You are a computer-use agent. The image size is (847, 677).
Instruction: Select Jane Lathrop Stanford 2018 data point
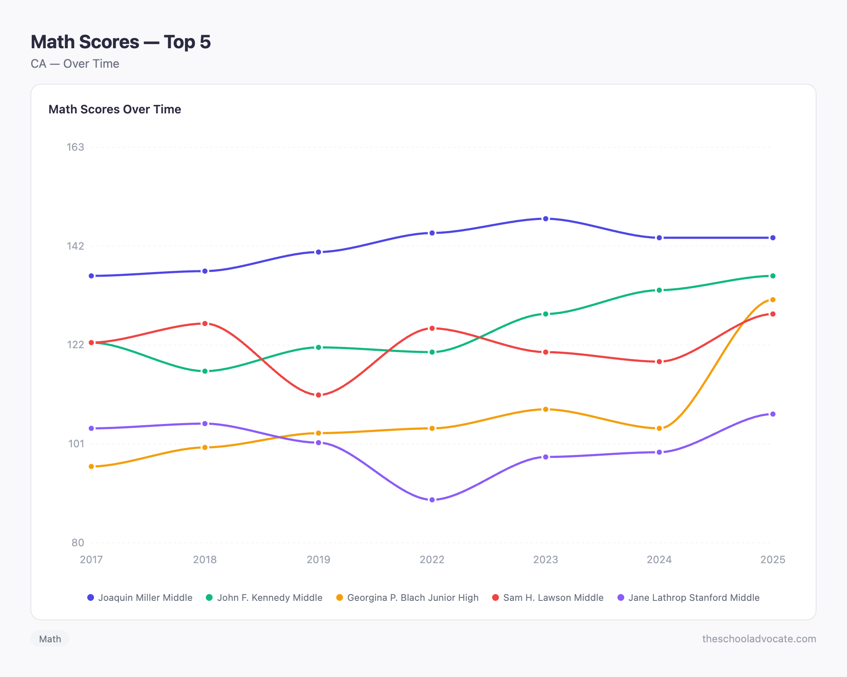(x=205, y=424)
